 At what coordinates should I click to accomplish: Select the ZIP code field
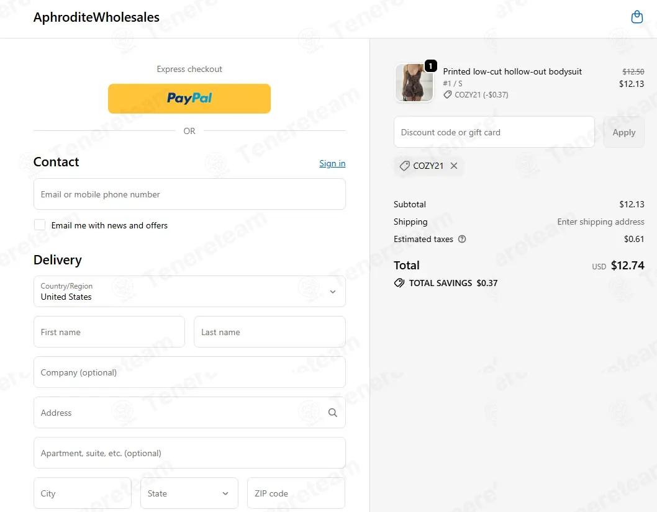click(296, 493)
